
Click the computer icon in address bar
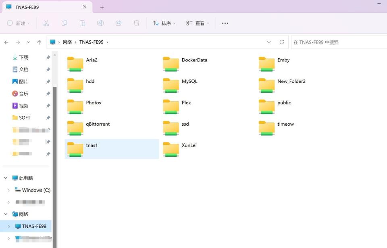point(52,42)
